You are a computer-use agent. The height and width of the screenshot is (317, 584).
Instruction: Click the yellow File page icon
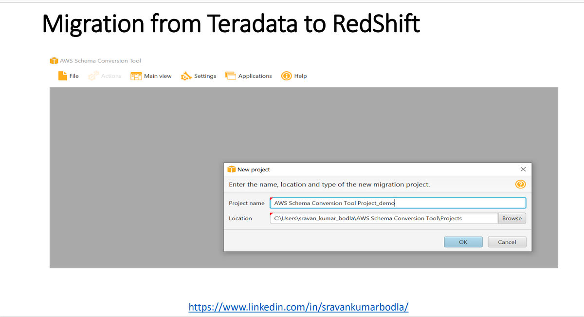[x=62, y=75]
